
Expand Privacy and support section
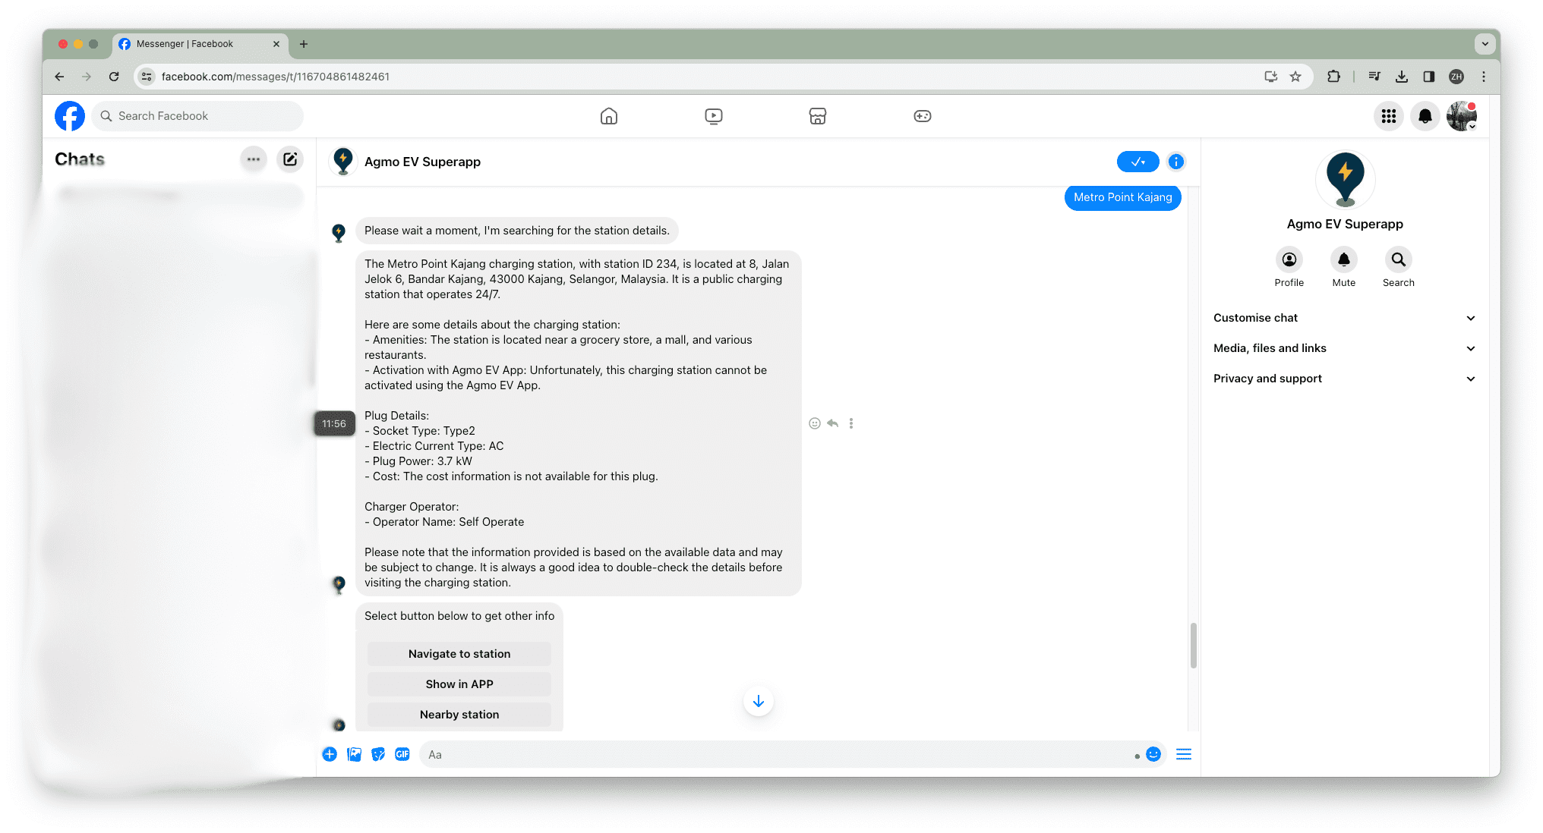pos(1344,379)
